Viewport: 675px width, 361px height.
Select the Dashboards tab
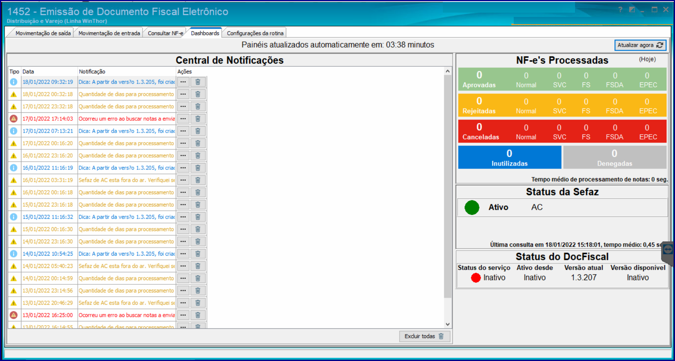click(x=205, y=33)
